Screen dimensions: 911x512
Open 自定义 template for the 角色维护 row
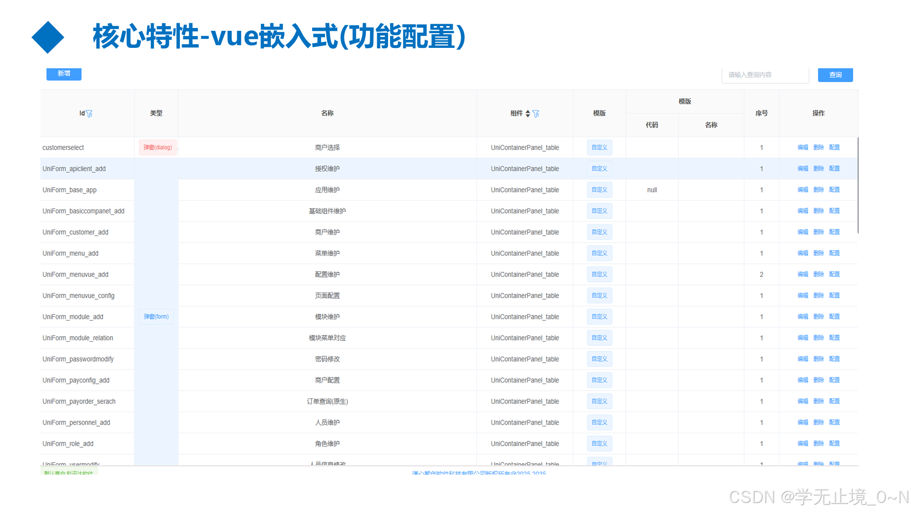pos(599,443)
